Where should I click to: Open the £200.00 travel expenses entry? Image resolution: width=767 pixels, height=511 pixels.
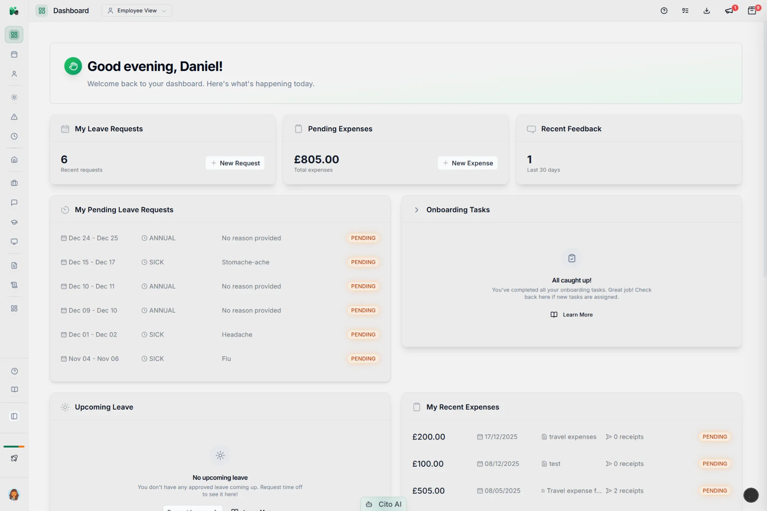[572, 437]
